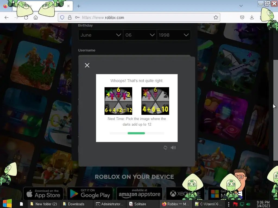Show site security padlock info

click(x=70, y=17)
